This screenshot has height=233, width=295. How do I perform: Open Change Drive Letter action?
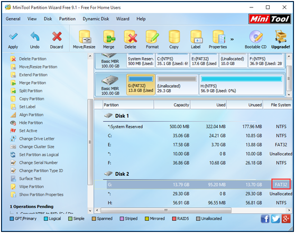click(36, 139)
